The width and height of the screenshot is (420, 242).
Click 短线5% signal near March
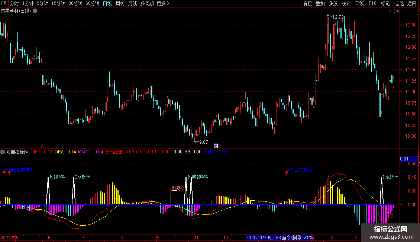click(390, 177)
